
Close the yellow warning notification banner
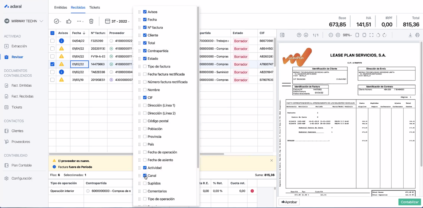pyautogui.click(x=271, y=160)
